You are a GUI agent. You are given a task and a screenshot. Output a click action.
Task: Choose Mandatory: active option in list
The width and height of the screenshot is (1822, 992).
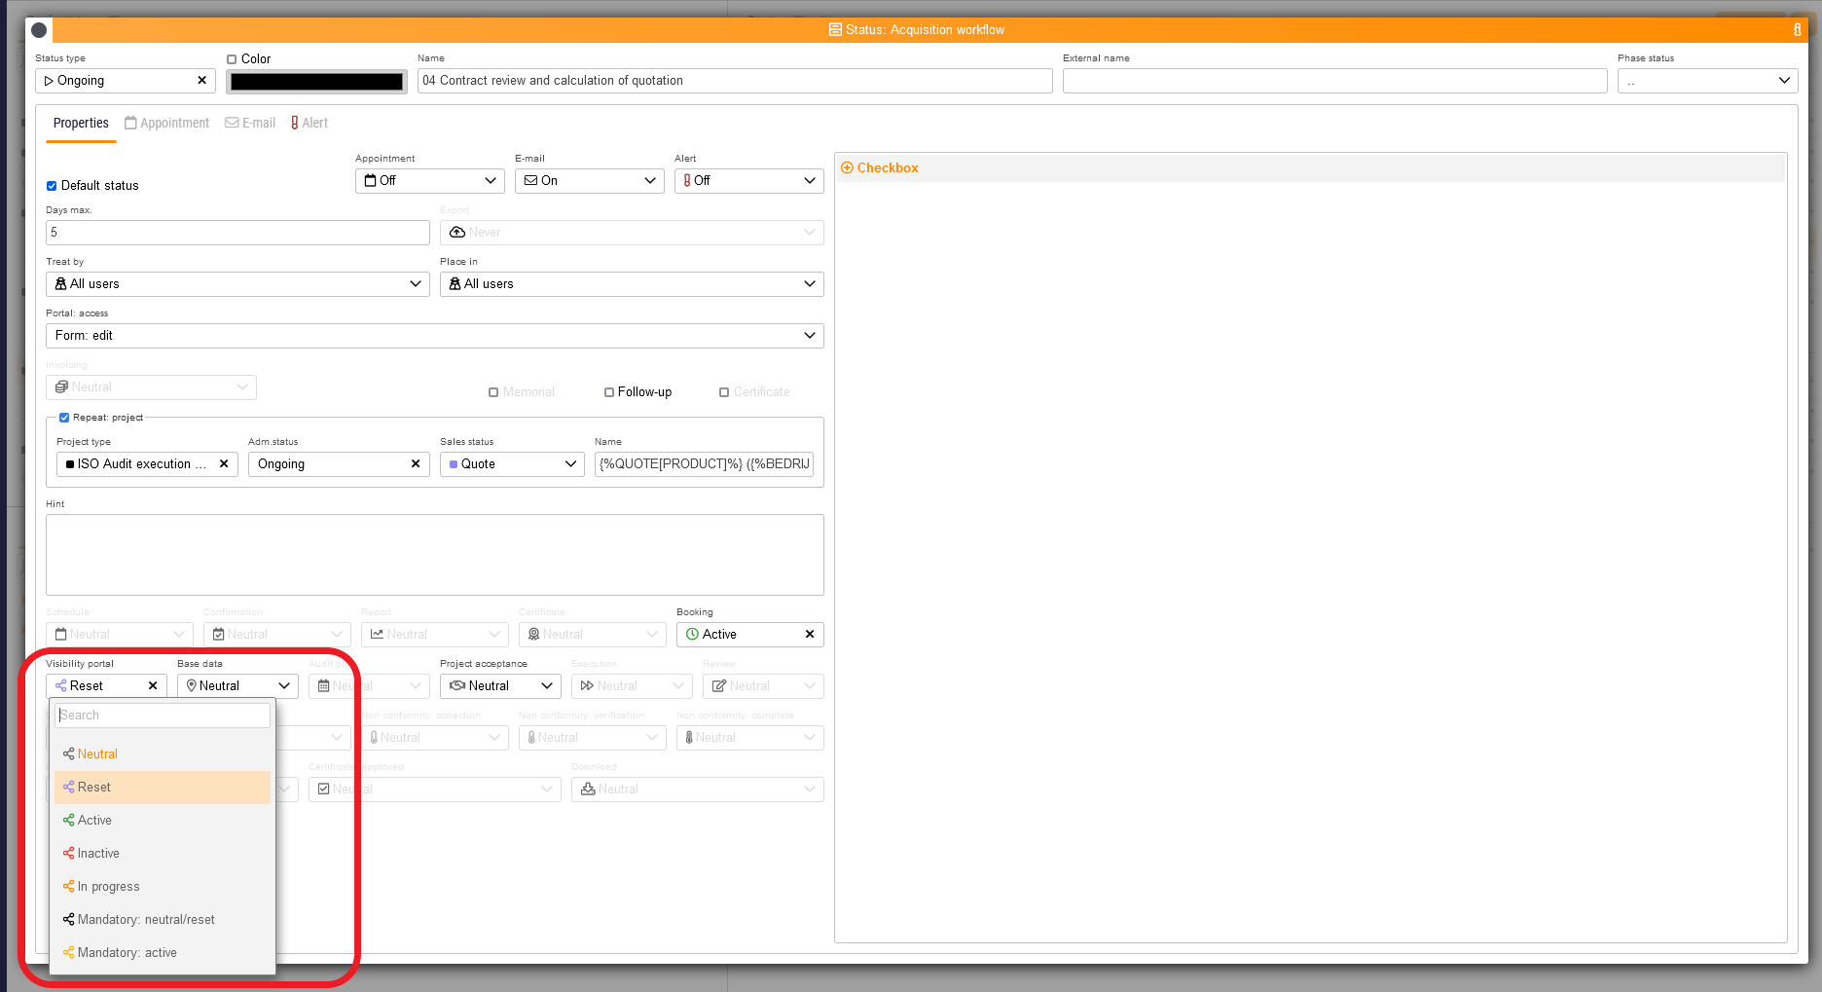tap(127, 953)
